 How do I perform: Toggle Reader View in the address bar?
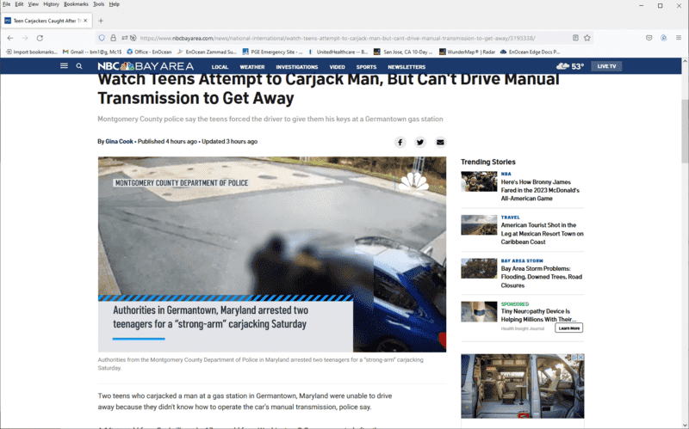(575, 38)
